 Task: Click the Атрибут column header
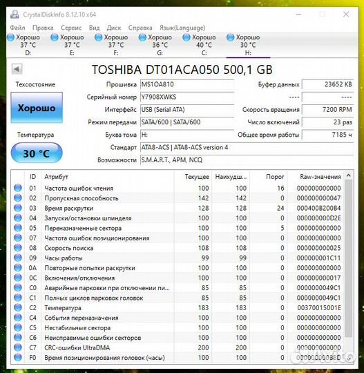[x=108, y=177]
